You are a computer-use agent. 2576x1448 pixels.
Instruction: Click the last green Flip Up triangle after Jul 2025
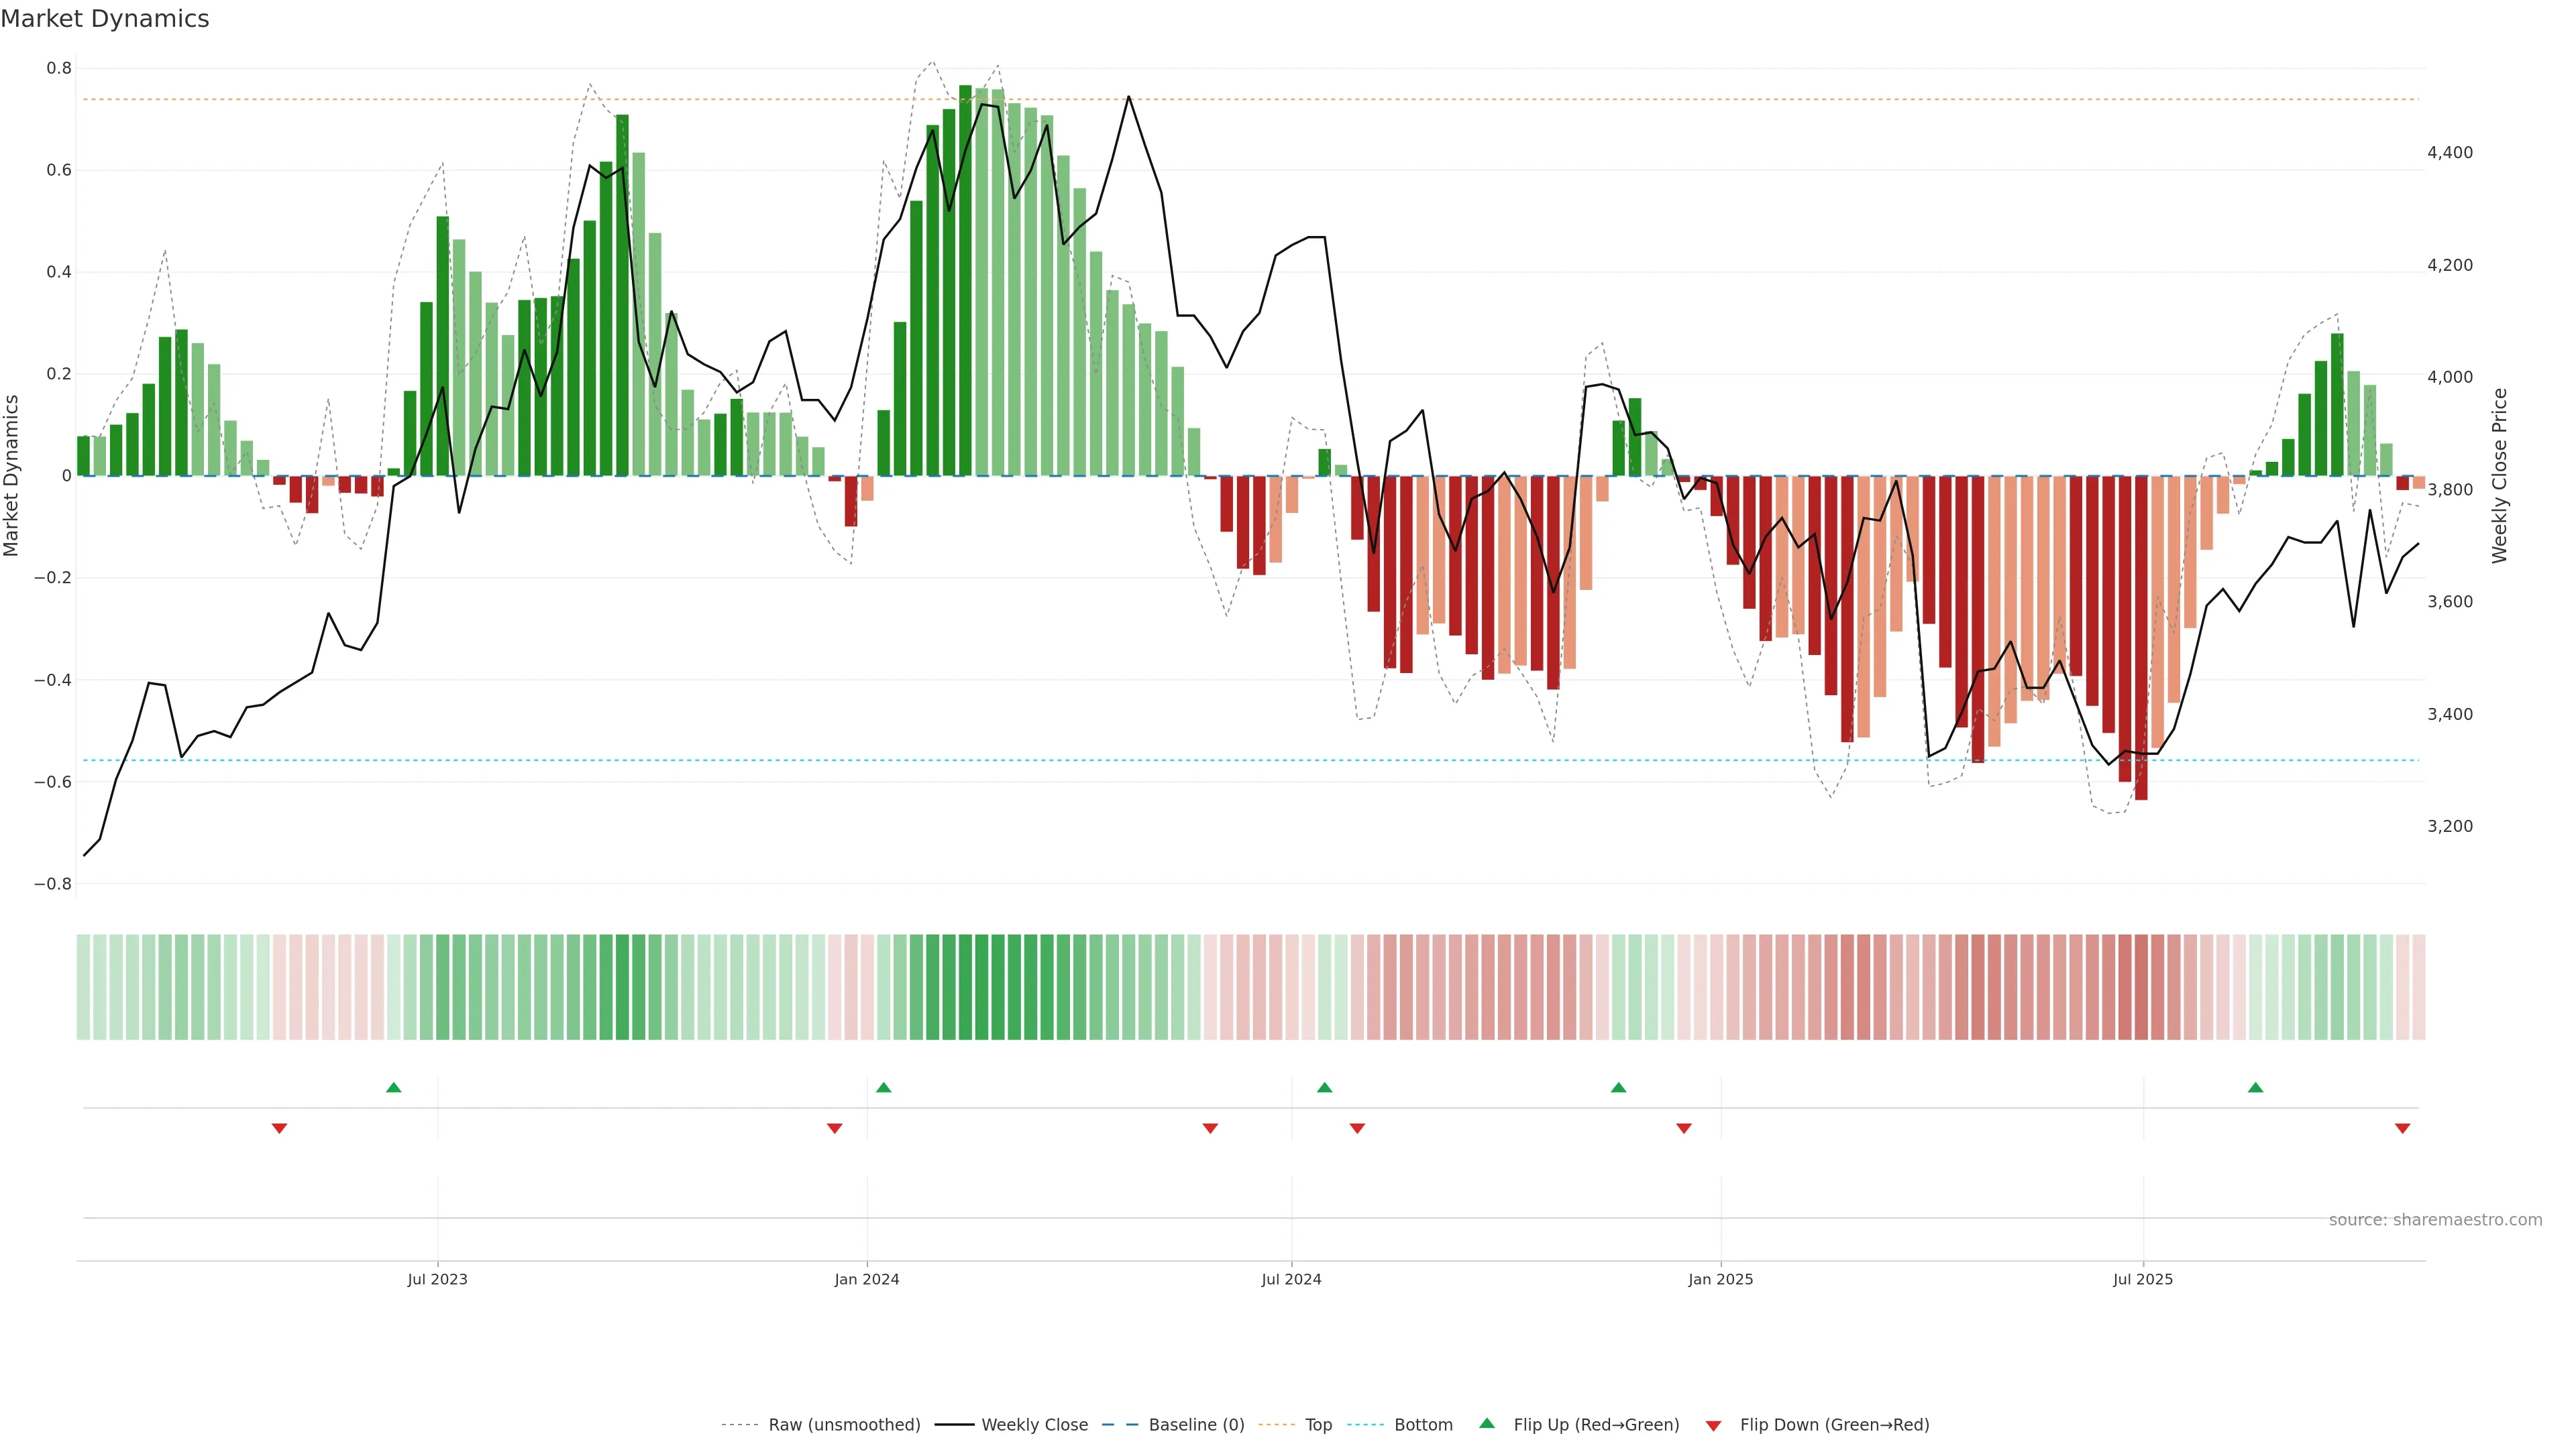(x=2255, y=1087)
